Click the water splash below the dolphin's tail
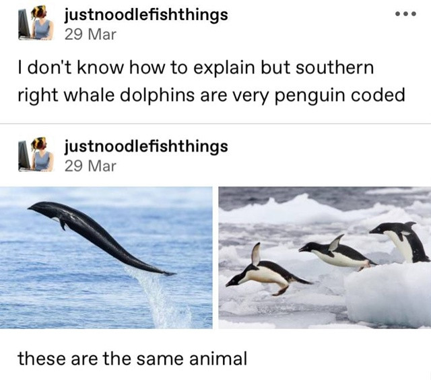Screen dimensions: 431x380 [x=160, y=298]
